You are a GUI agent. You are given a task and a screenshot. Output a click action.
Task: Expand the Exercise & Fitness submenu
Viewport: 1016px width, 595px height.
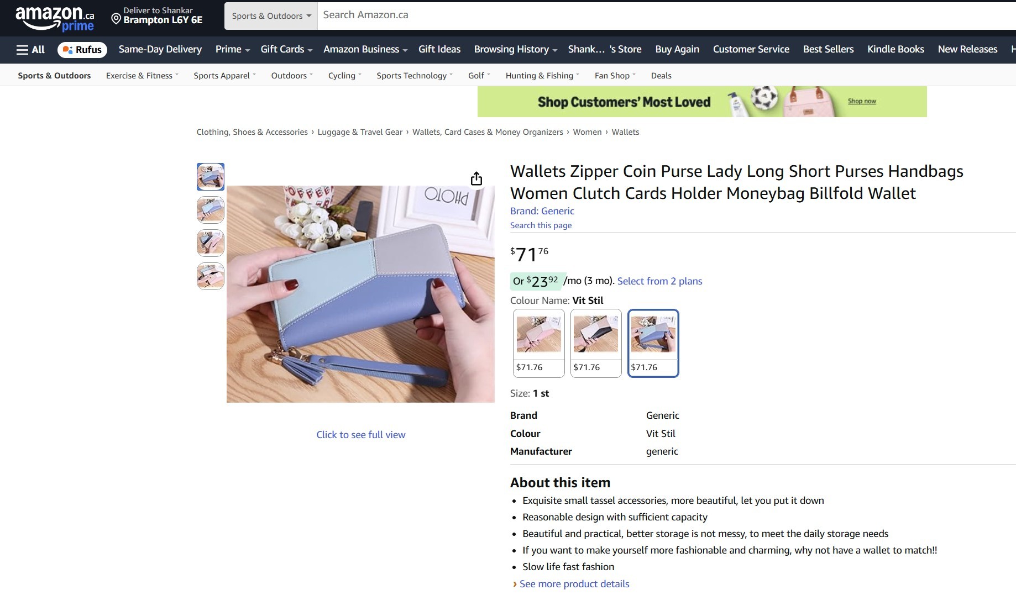[142, 76]
